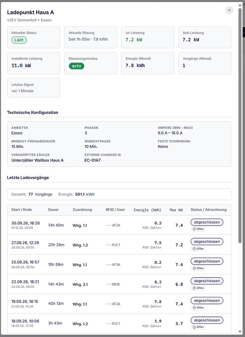Click RFID '···0B3E'
This screenshot has width=245, height=337.
[113, 284]
